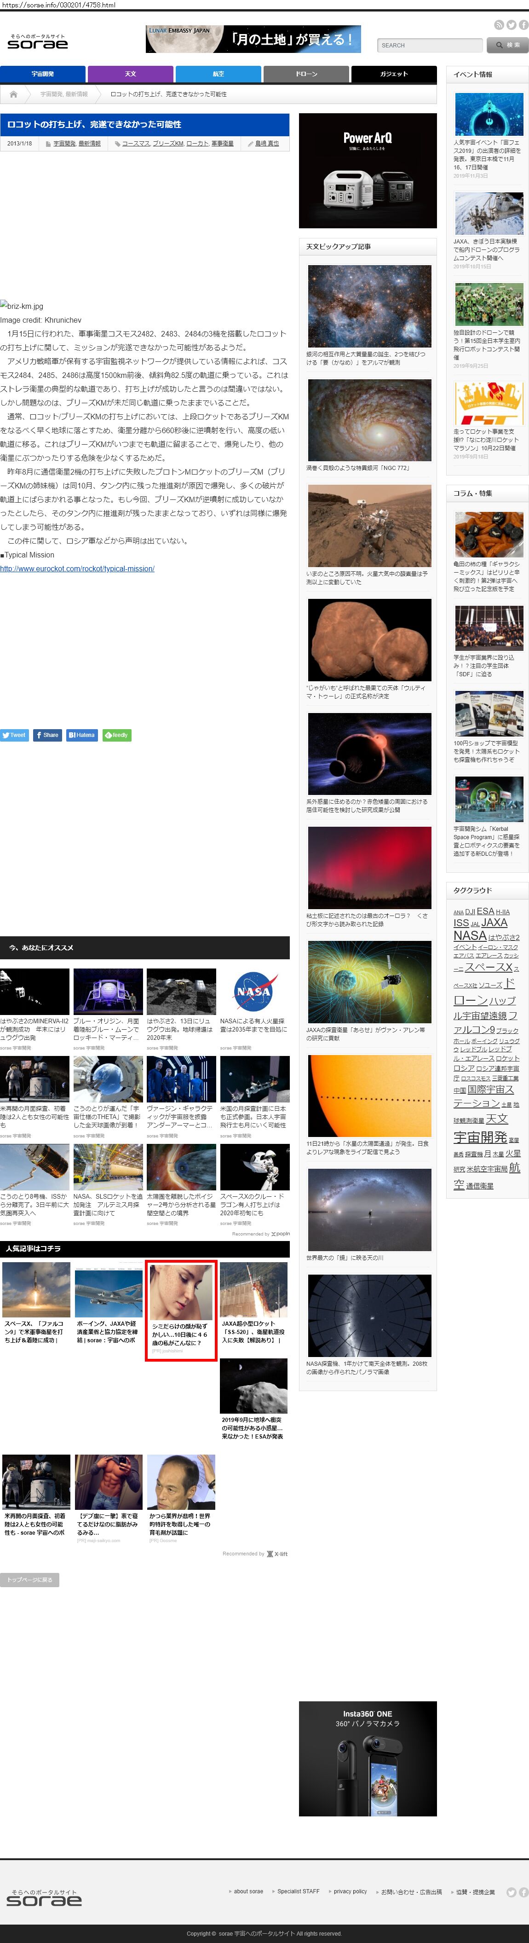Viewport: 529px width, 1943px height.
Task: Click the Twitter icon in the footer
Action: pyautogui.click(x=511, y=1892)
